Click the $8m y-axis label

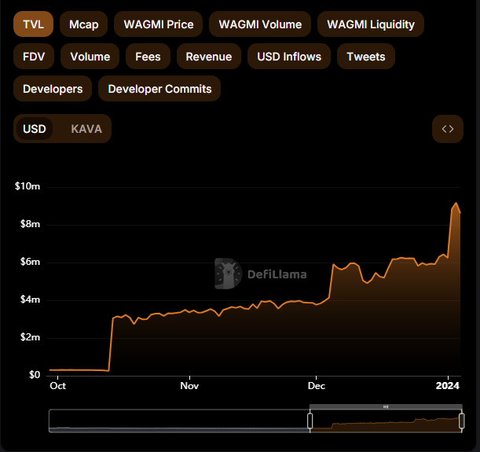pyautogui.click(x=30, y=224)
